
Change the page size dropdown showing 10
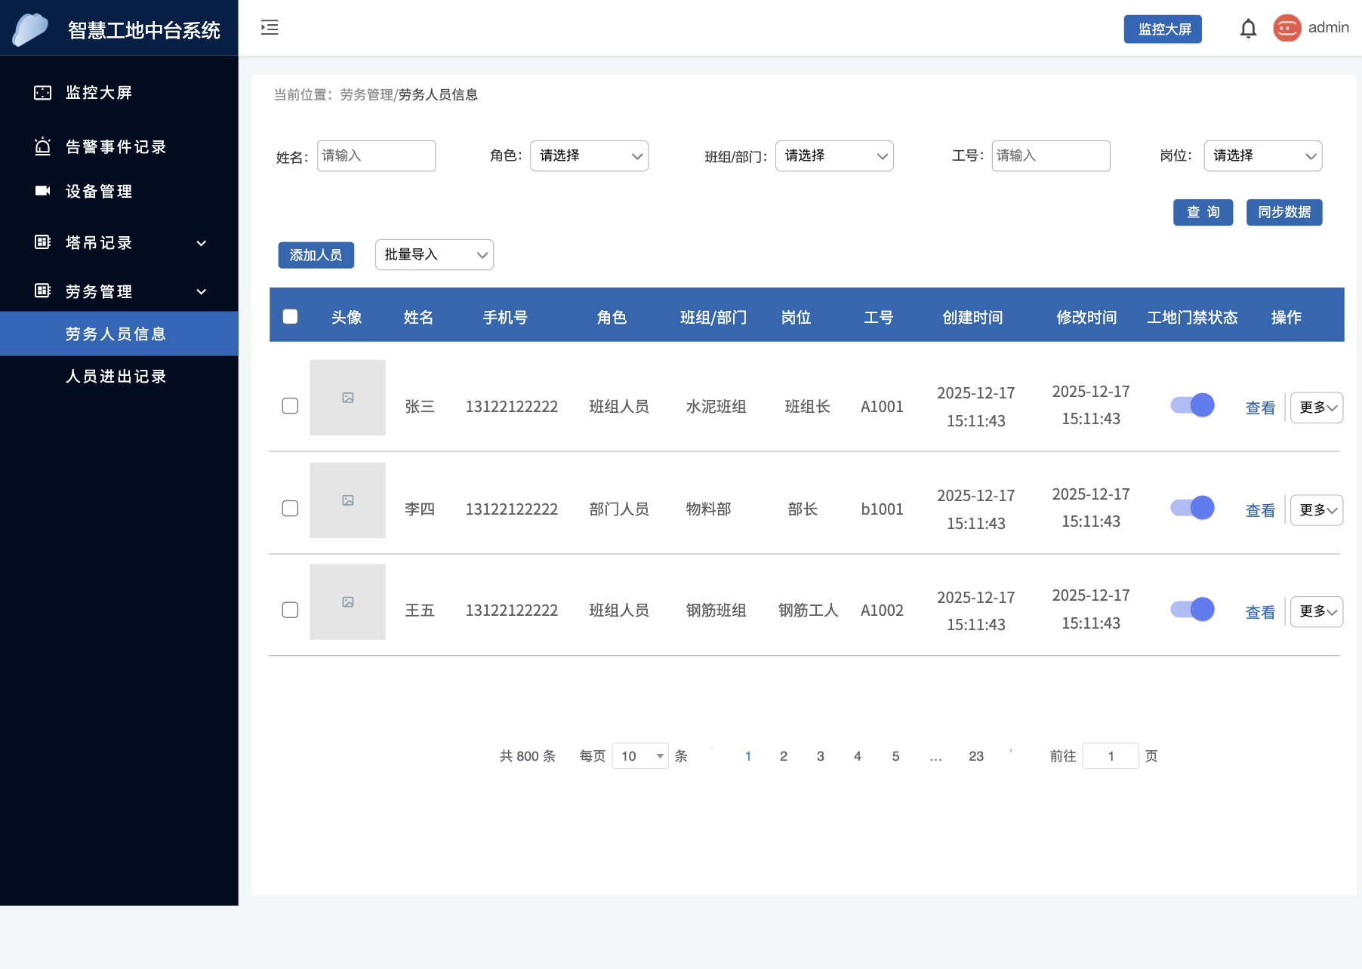(x=640, y=756)
